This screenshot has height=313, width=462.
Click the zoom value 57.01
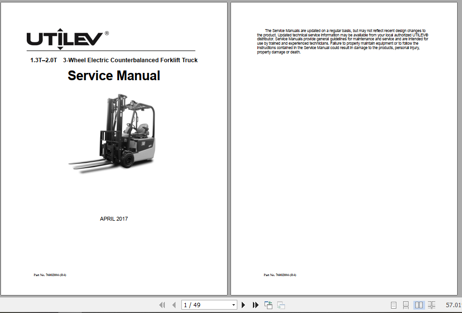click(453, 305)
